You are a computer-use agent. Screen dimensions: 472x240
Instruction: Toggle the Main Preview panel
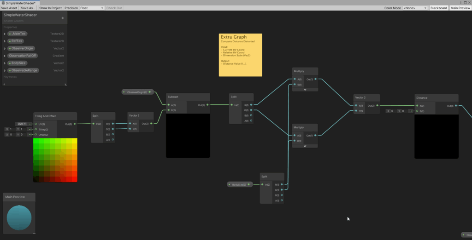click(x=460, y=8)
